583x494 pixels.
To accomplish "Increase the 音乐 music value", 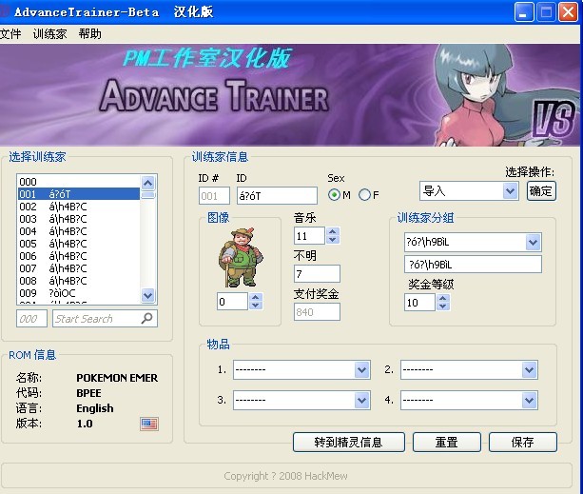I will tap(333, 231).
